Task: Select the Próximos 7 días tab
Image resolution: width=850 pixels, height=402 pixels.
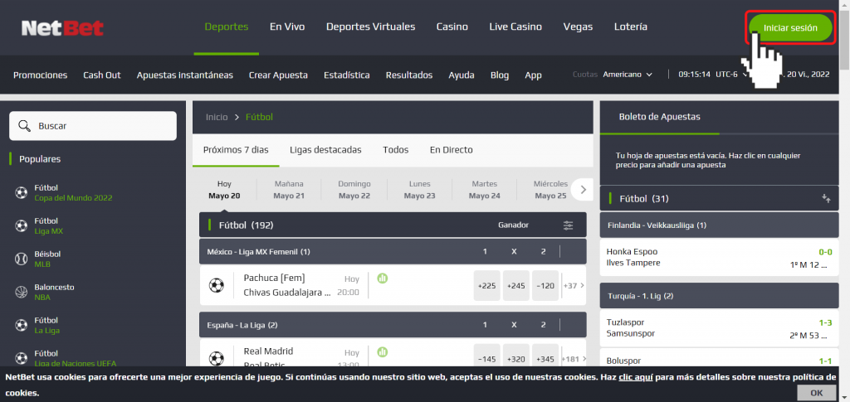Action: (236, 150)
